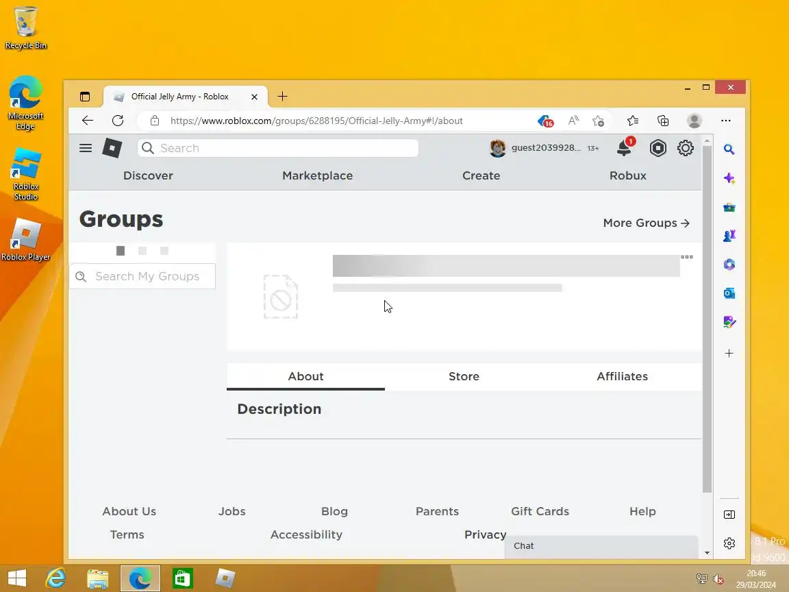Screen dimensions: 789x592
Task: Open Outlook in the Edge sidebar
Action: 729,293
